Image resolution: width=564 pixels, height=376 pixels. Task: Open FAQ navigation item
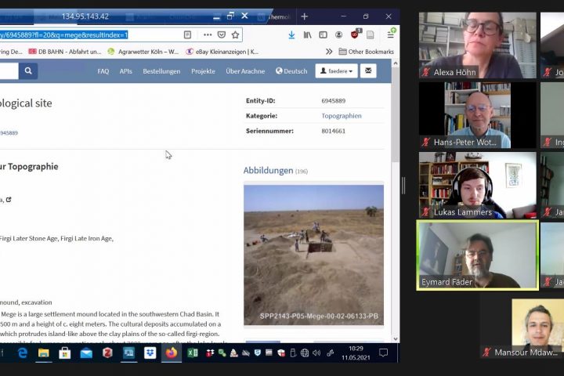coord(103,71)
